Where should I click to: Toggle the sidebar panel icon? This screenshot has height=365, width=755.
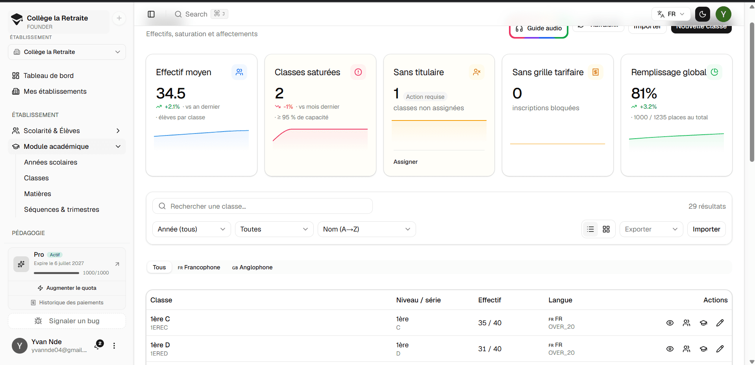point(151,14)
